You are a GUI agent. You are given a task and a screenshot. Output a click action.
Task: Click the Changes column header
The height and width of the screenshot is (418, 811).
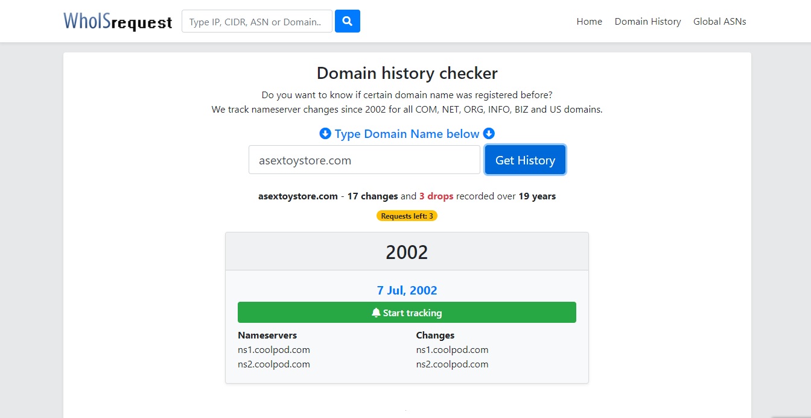coord(435,335)
